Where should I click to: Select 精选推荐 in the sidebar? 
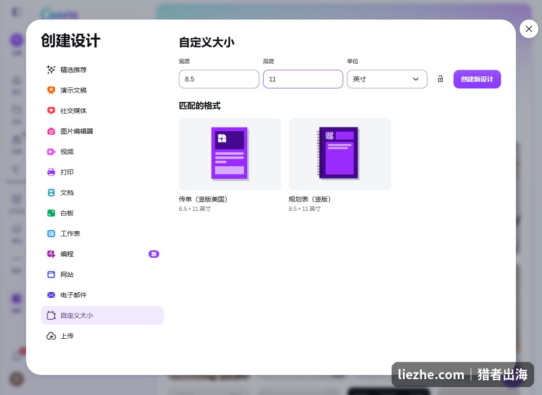coord(102,70)
